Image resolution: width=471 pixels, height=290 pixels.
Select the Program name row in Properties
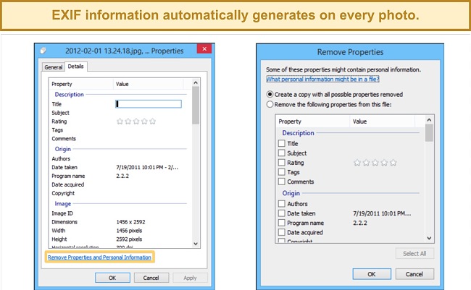pos(120,176)
